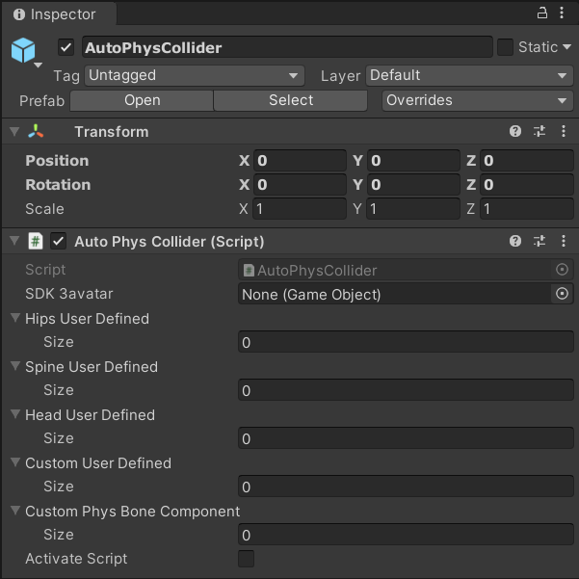Open Transform presets icon
Image resolution: width=579 pixels, height=579 pixels.
[540, 132]
